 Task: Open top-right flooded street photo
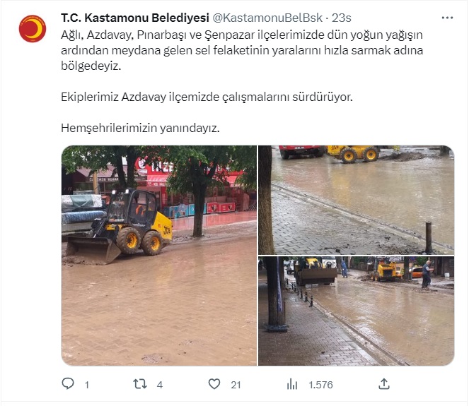click(x=357, y=200)
